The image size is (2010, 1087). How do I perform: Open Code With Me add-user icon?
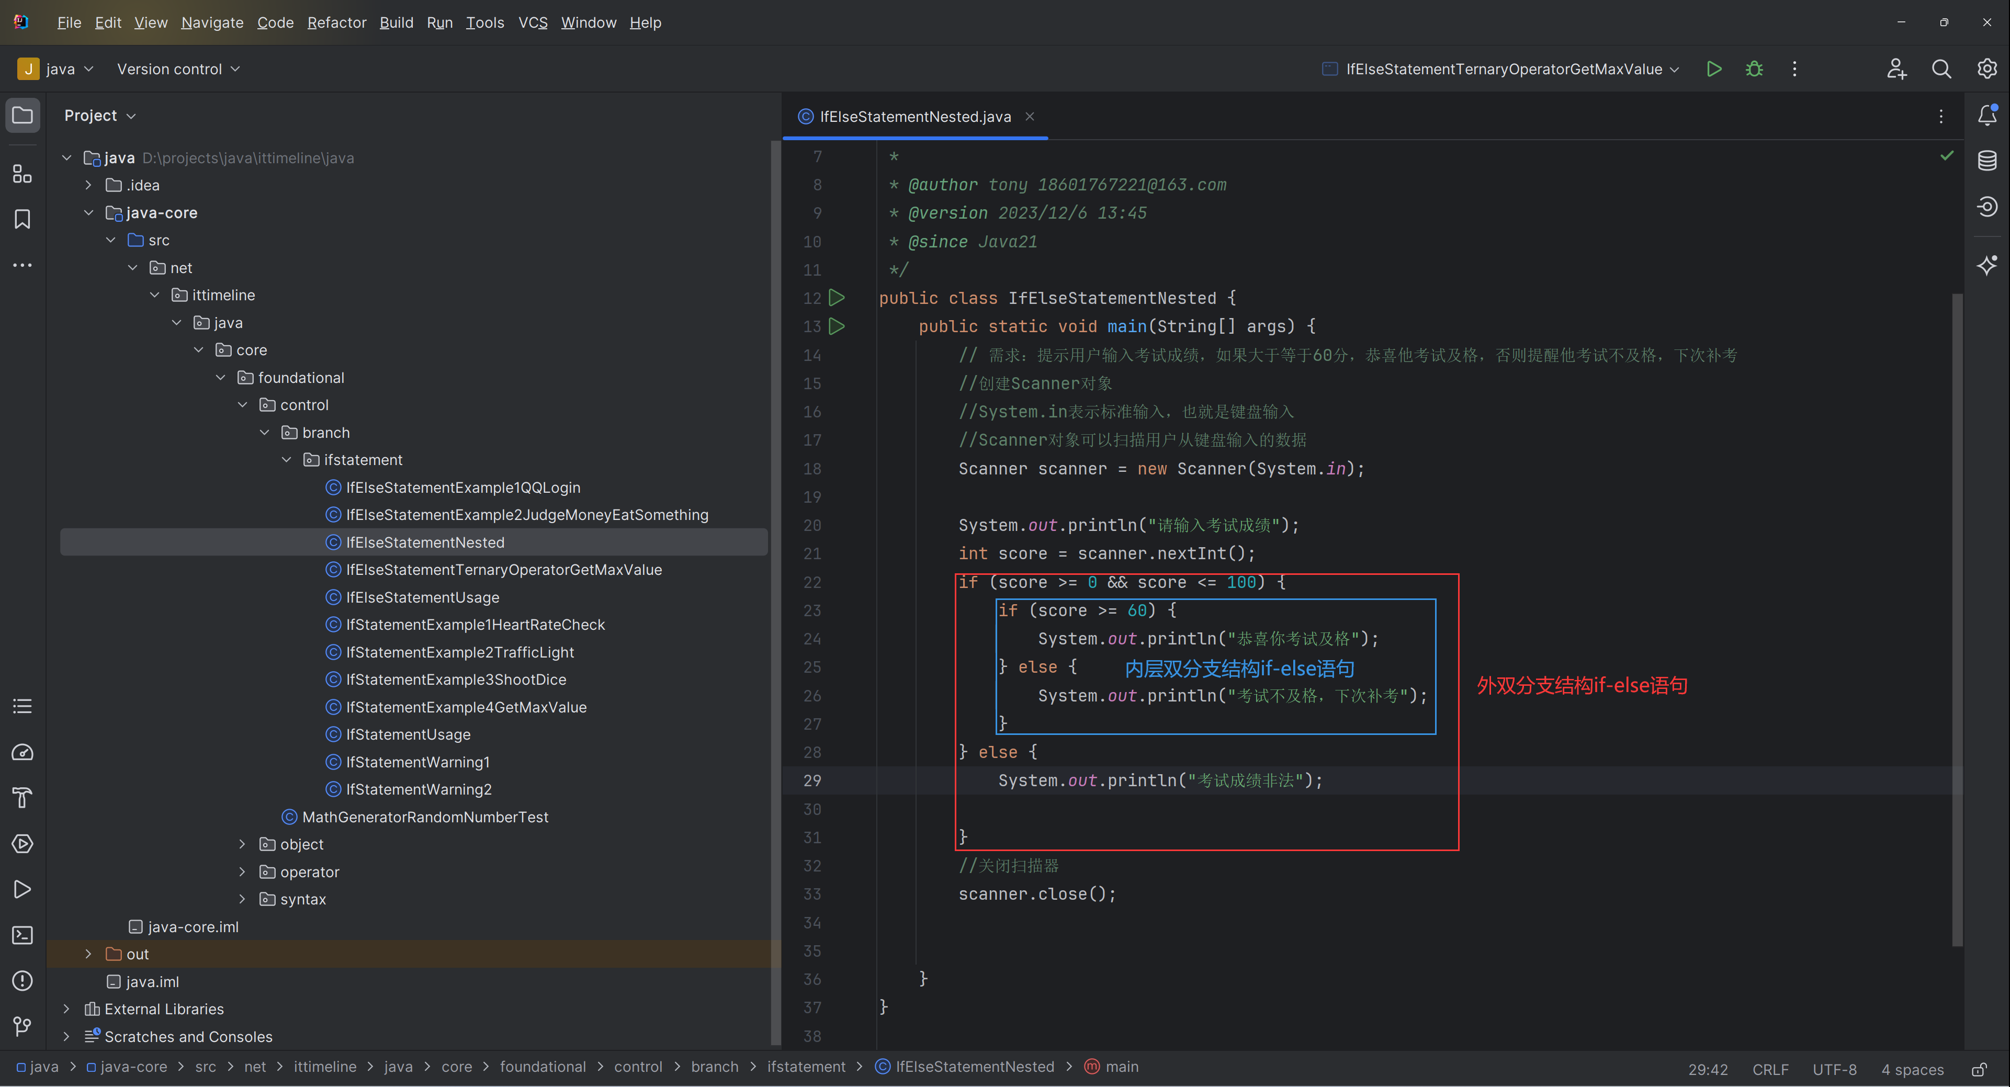coord(1897,69)
